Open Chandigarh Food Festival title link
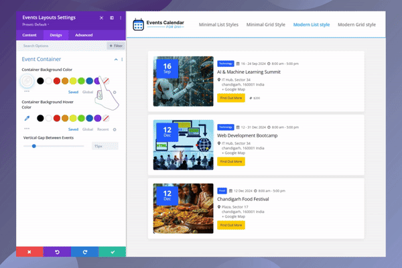402x268 pixels. point(243,199)
